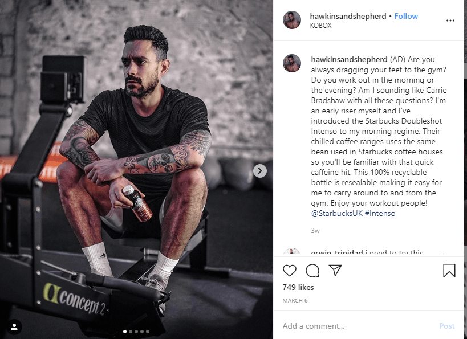The width and height of the screenshot is (467, 339).
Task: Open KOBOX location link
Action: [321, 26]
